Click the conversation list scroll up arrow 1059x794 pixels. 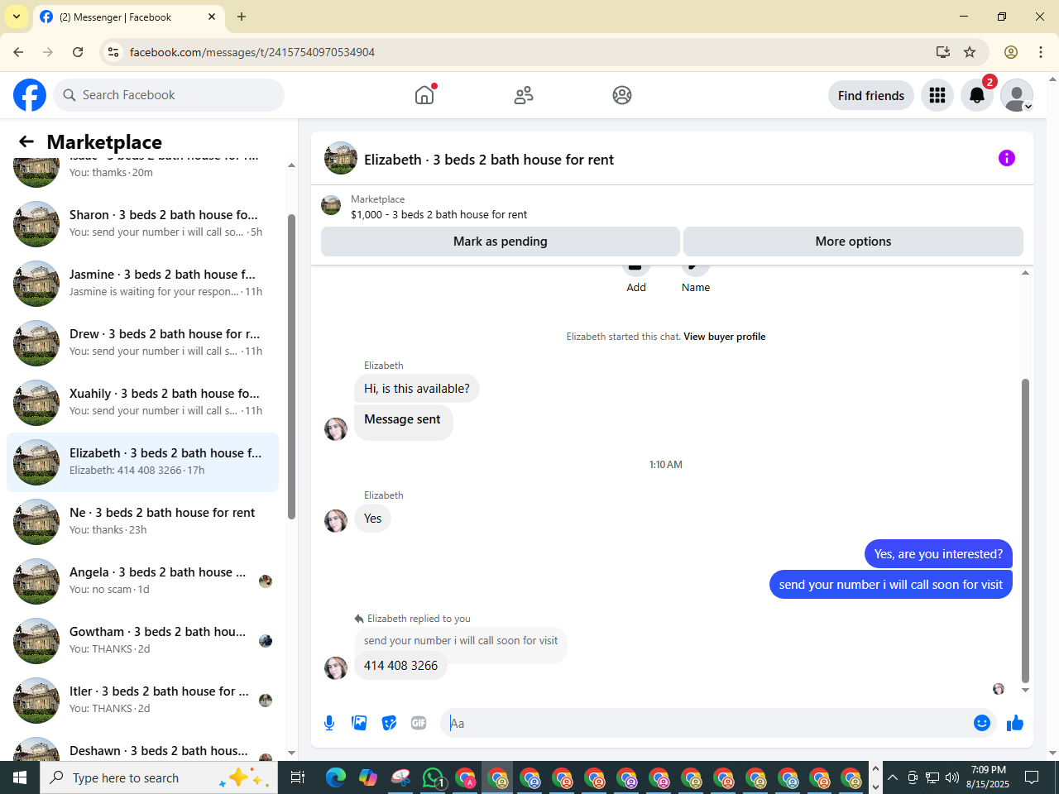(291, 165)
